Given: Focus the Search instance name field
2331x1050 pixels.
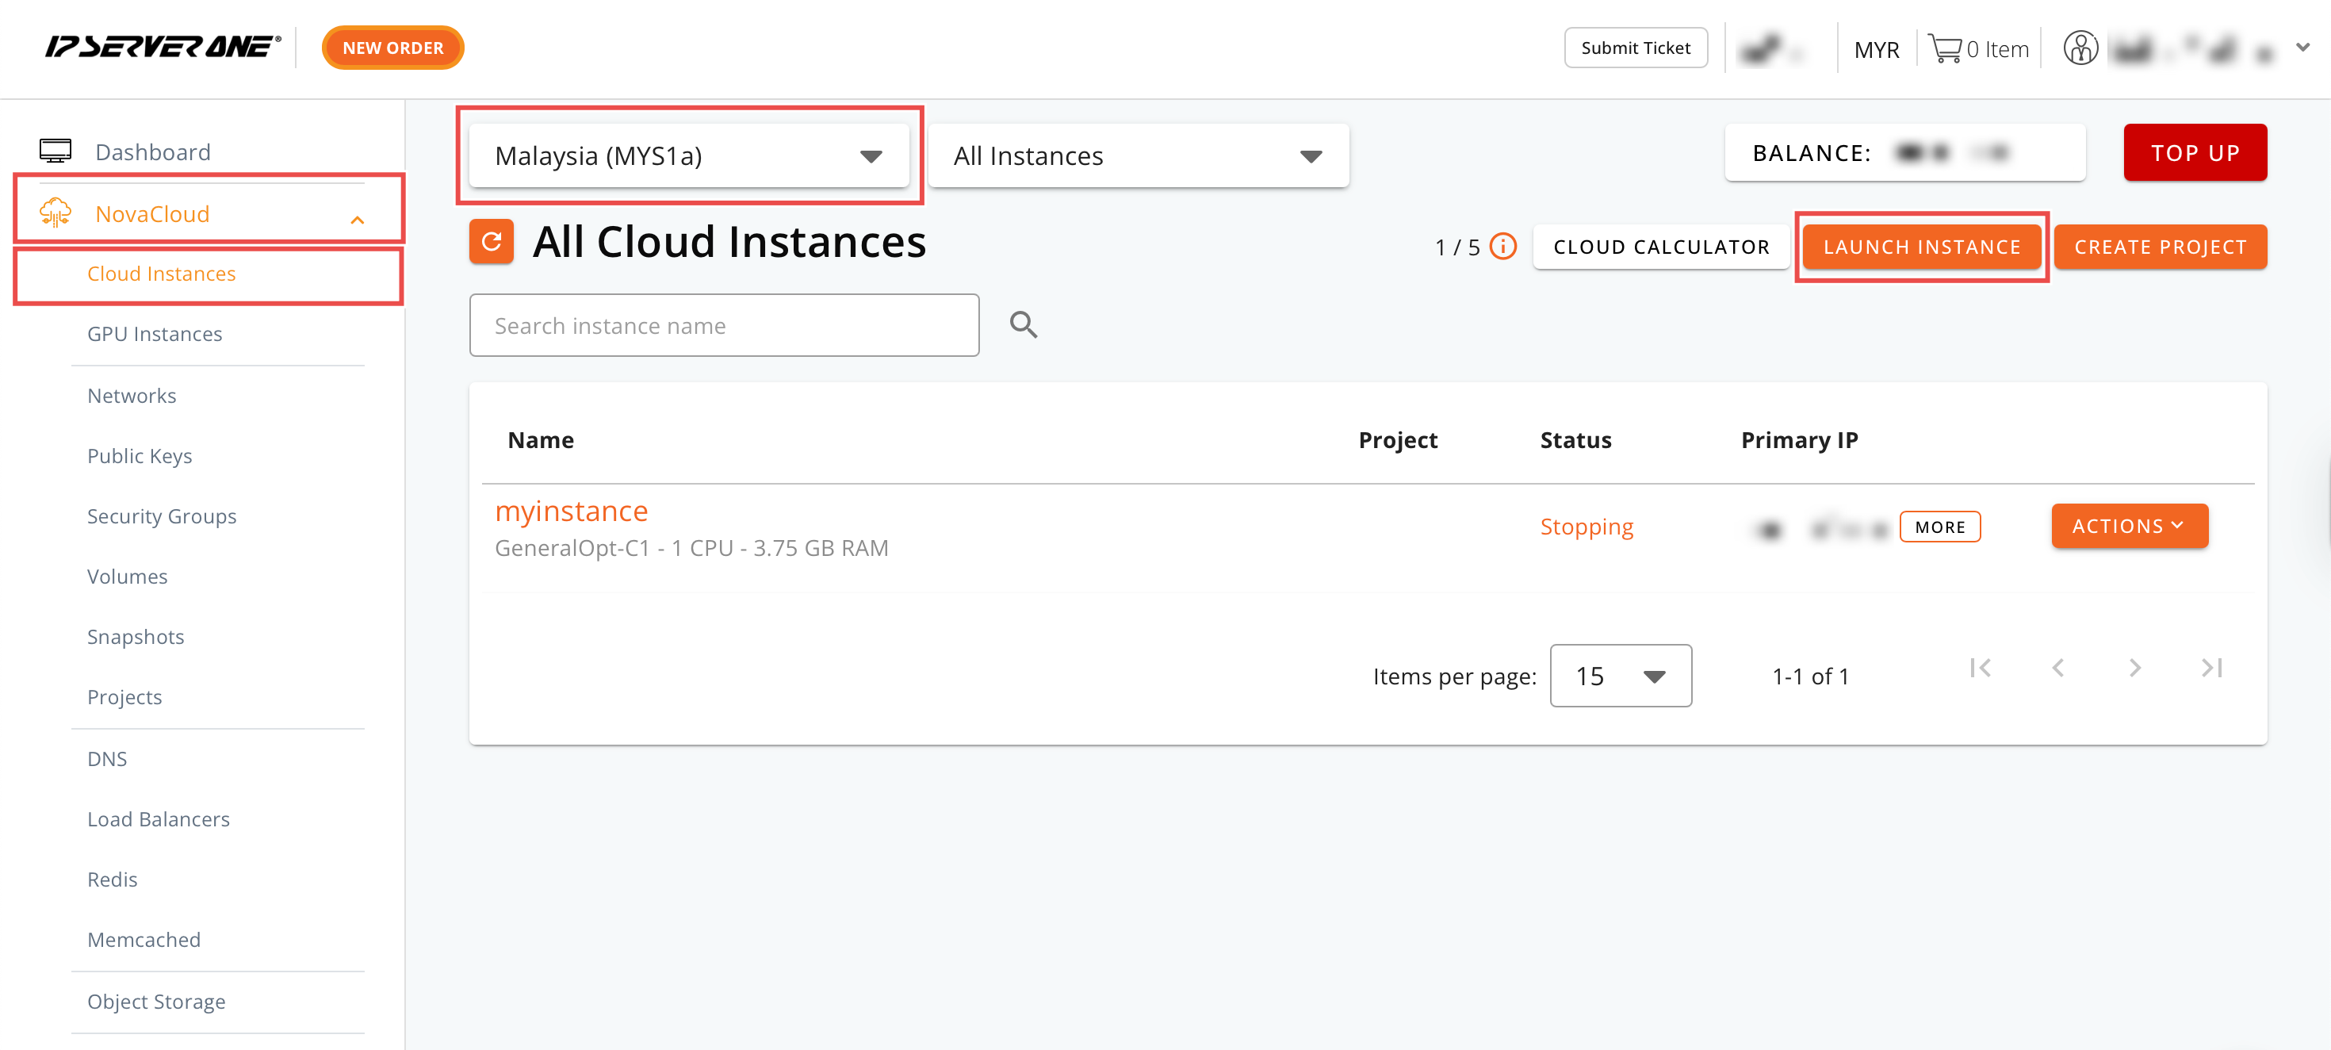Looking at the screenshot, I should tap(724, 325).
